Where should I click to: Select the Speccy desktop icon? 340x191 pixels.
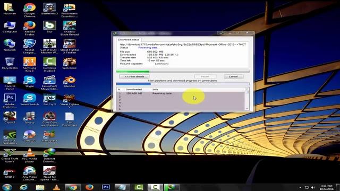[30, 118]
